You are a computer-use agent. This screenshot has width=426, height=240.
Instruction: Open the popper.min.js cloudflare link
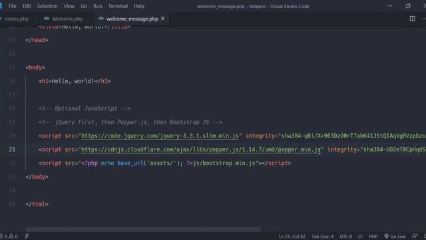click(x=201, y=149)
